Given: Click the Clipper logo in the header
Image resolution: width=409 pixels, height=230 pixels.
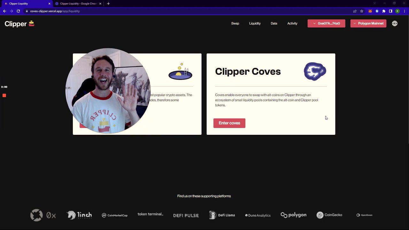Looking at the screenshot, I should click(x=19, y=24).
